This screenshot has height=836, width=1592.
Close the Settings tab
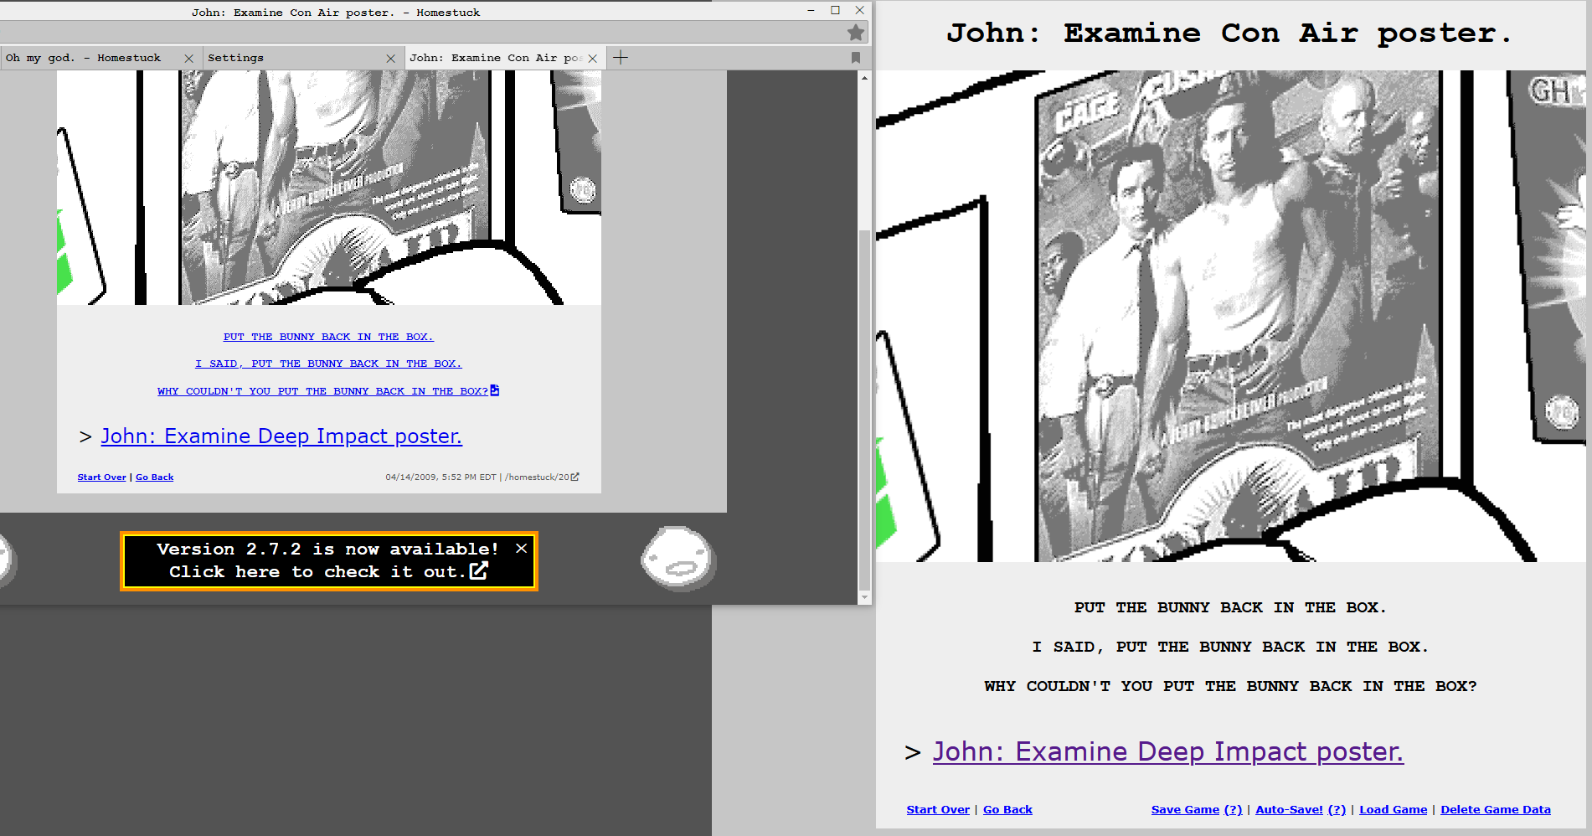(390, 59)
